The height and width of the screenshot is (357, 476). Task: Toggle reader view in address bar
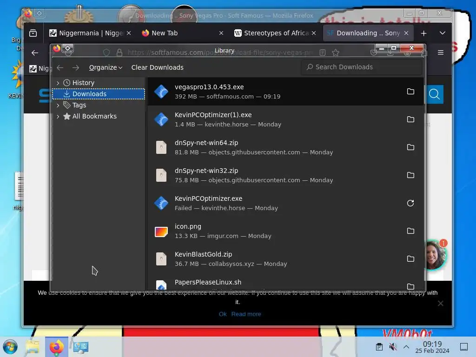point(323,53)
